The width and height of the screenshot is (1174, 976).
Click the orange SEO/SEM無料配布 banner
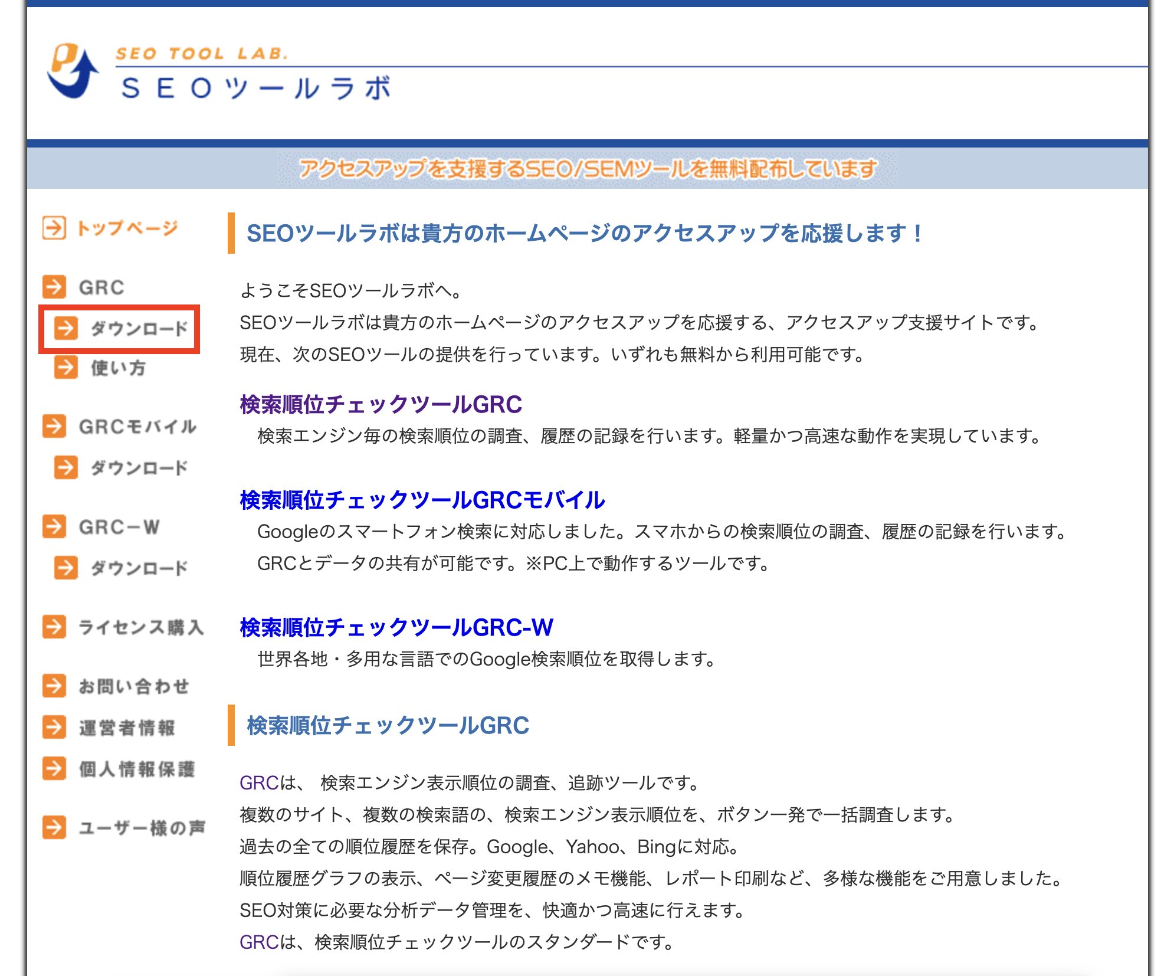tap(588, 169)
